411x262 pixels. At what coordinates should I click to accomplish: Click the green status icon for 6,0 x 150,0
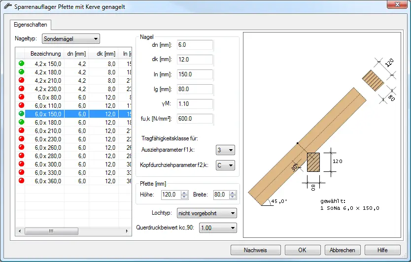click(x=22, y=114)
